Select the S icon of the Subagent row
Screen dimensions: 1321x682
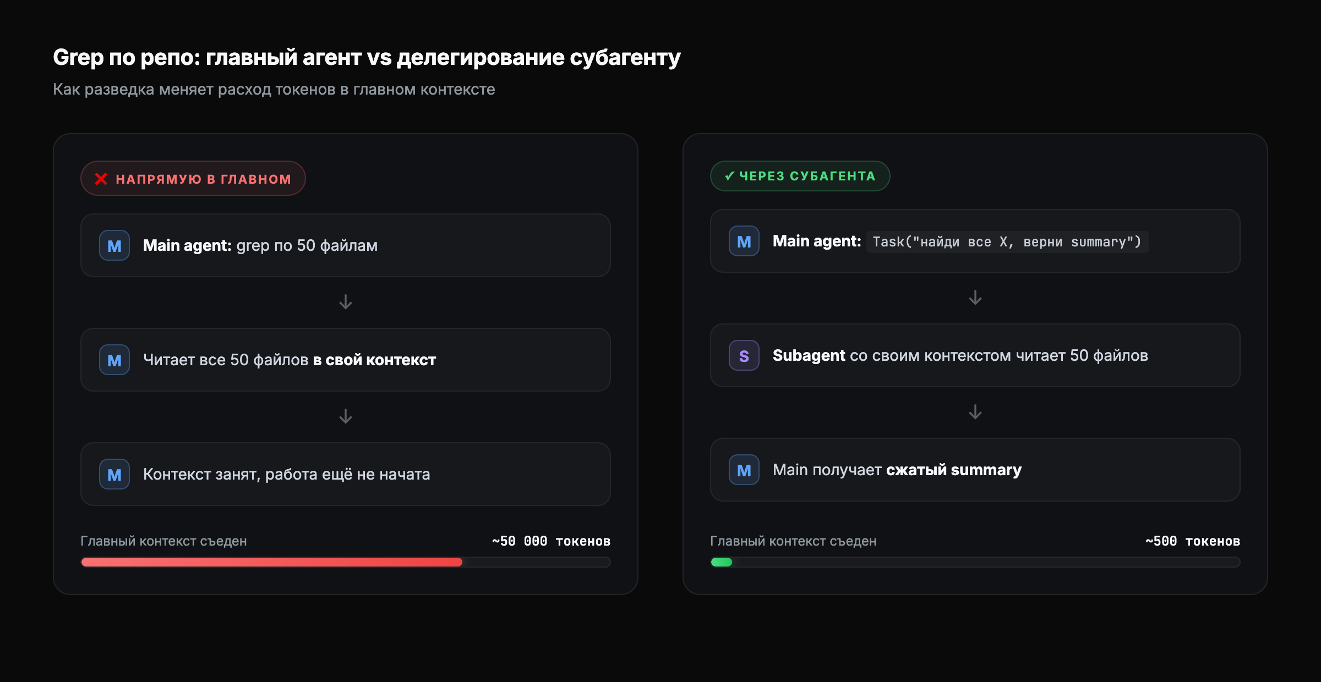coord(744,356)
